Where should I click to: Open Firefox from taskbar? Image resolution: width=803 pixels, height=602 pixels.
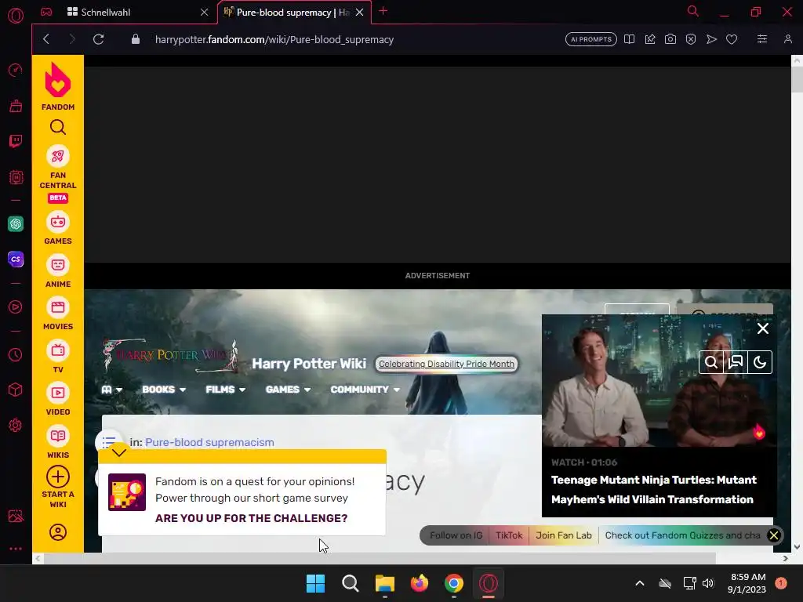420,583
